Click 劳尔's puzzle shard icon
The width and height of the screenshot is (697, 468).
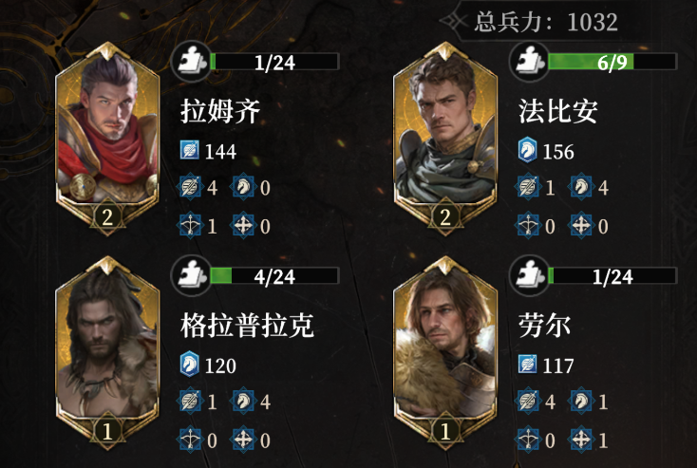tap(530, 276)
